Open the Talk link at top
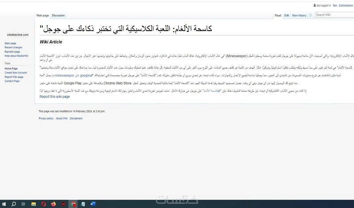Viewport: 354px width, 208px height. click(335, 6)
